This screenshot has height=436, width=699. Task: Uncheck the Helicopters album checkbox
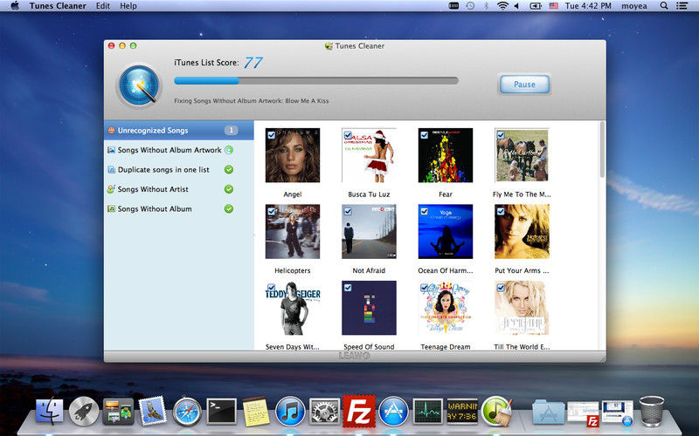pyautogui.click(x=272, y=211)
